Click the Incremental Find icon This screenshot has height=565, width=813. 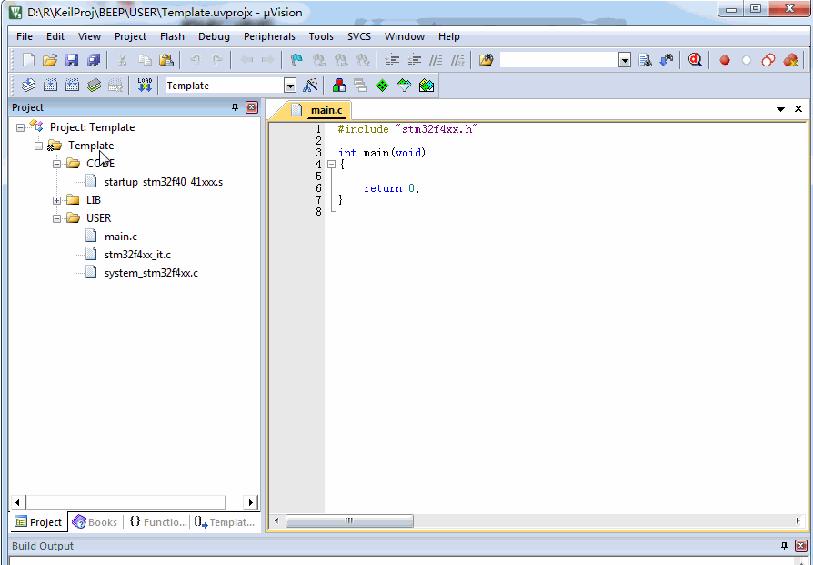667,60
